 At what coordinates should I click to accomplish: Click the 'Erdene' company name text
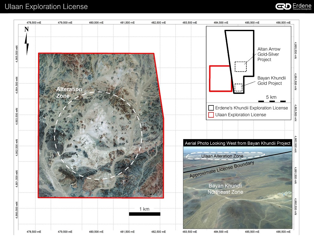pos(302,5)
